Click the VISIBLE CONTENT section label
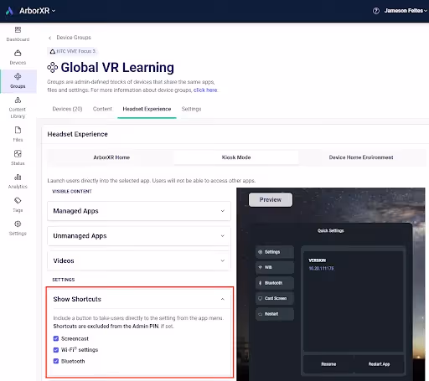 click(x=72, y=192)
